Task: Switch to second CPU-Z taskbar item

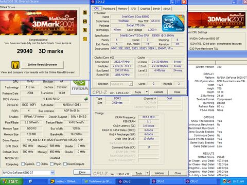Action: pos(166,181)
